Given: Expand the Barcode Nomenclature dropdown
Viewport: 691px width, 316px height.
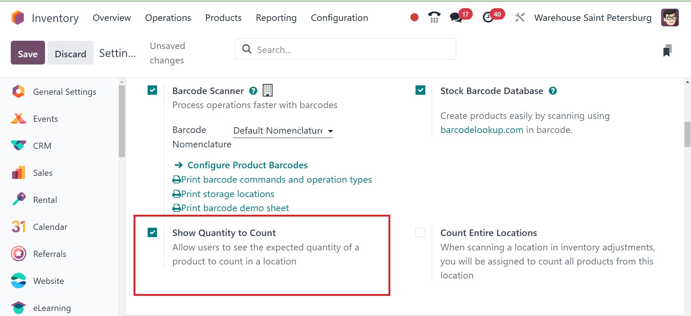Looking at the screenshot, I should pyautogui.click(x=283, y=131).
